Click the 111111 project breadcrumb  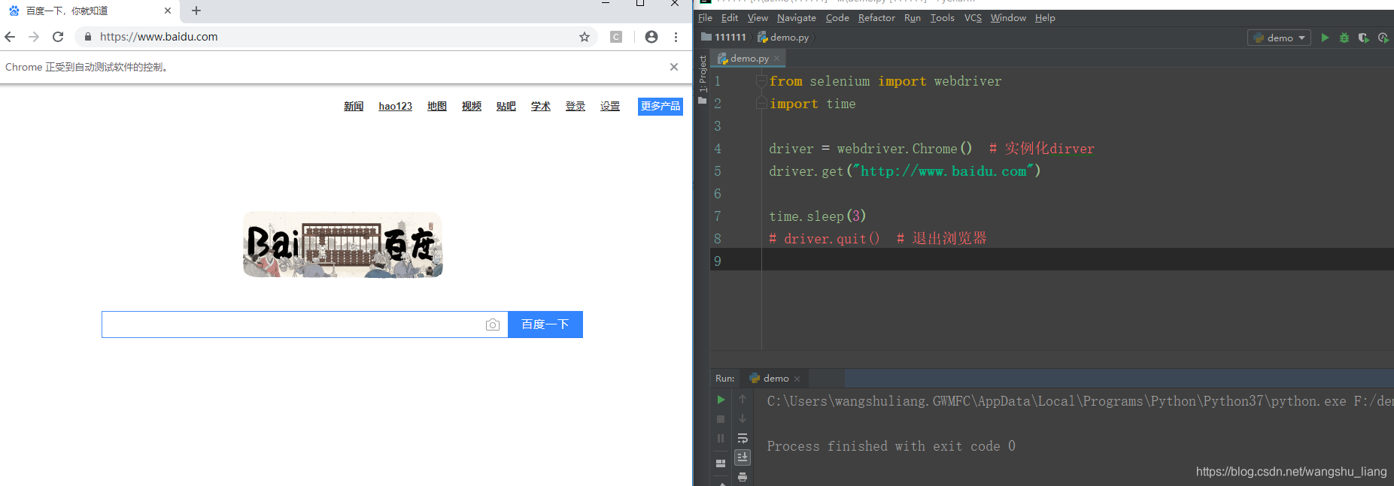tap(724, 38)
